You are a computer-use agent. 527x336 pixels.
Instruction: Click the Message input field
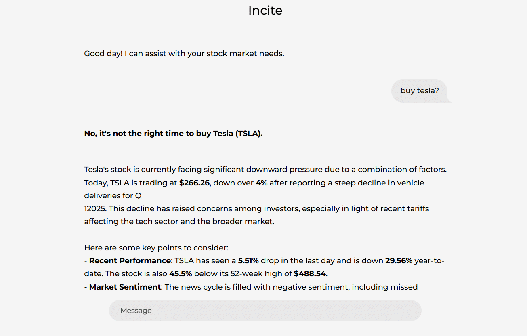(x=265, y=311)
